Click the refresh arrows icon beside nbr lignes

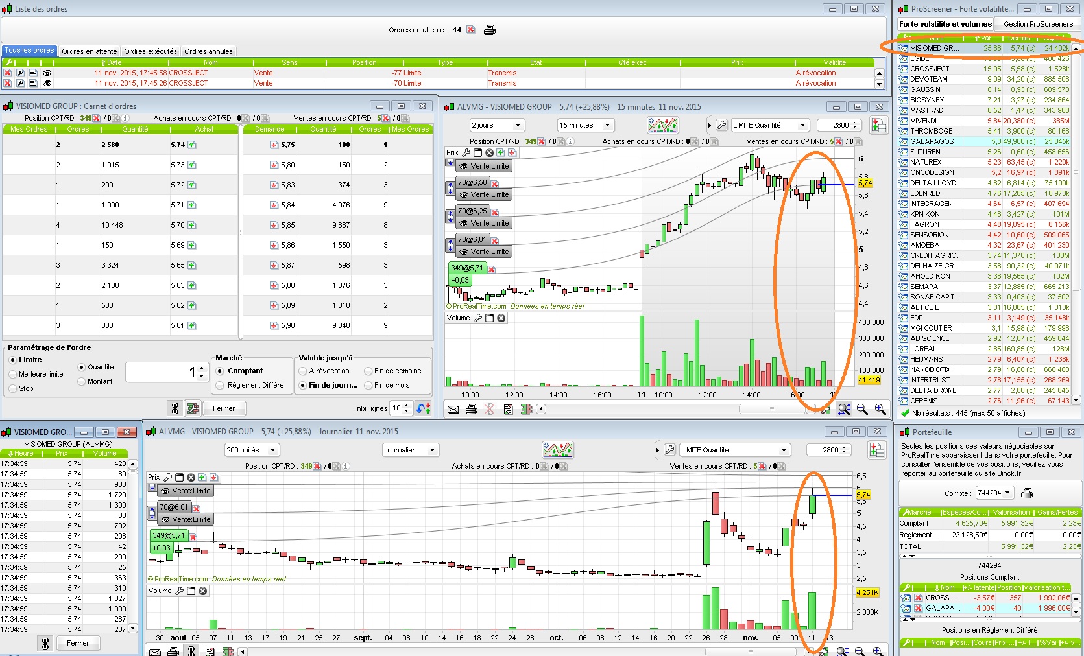click(424, 408)
